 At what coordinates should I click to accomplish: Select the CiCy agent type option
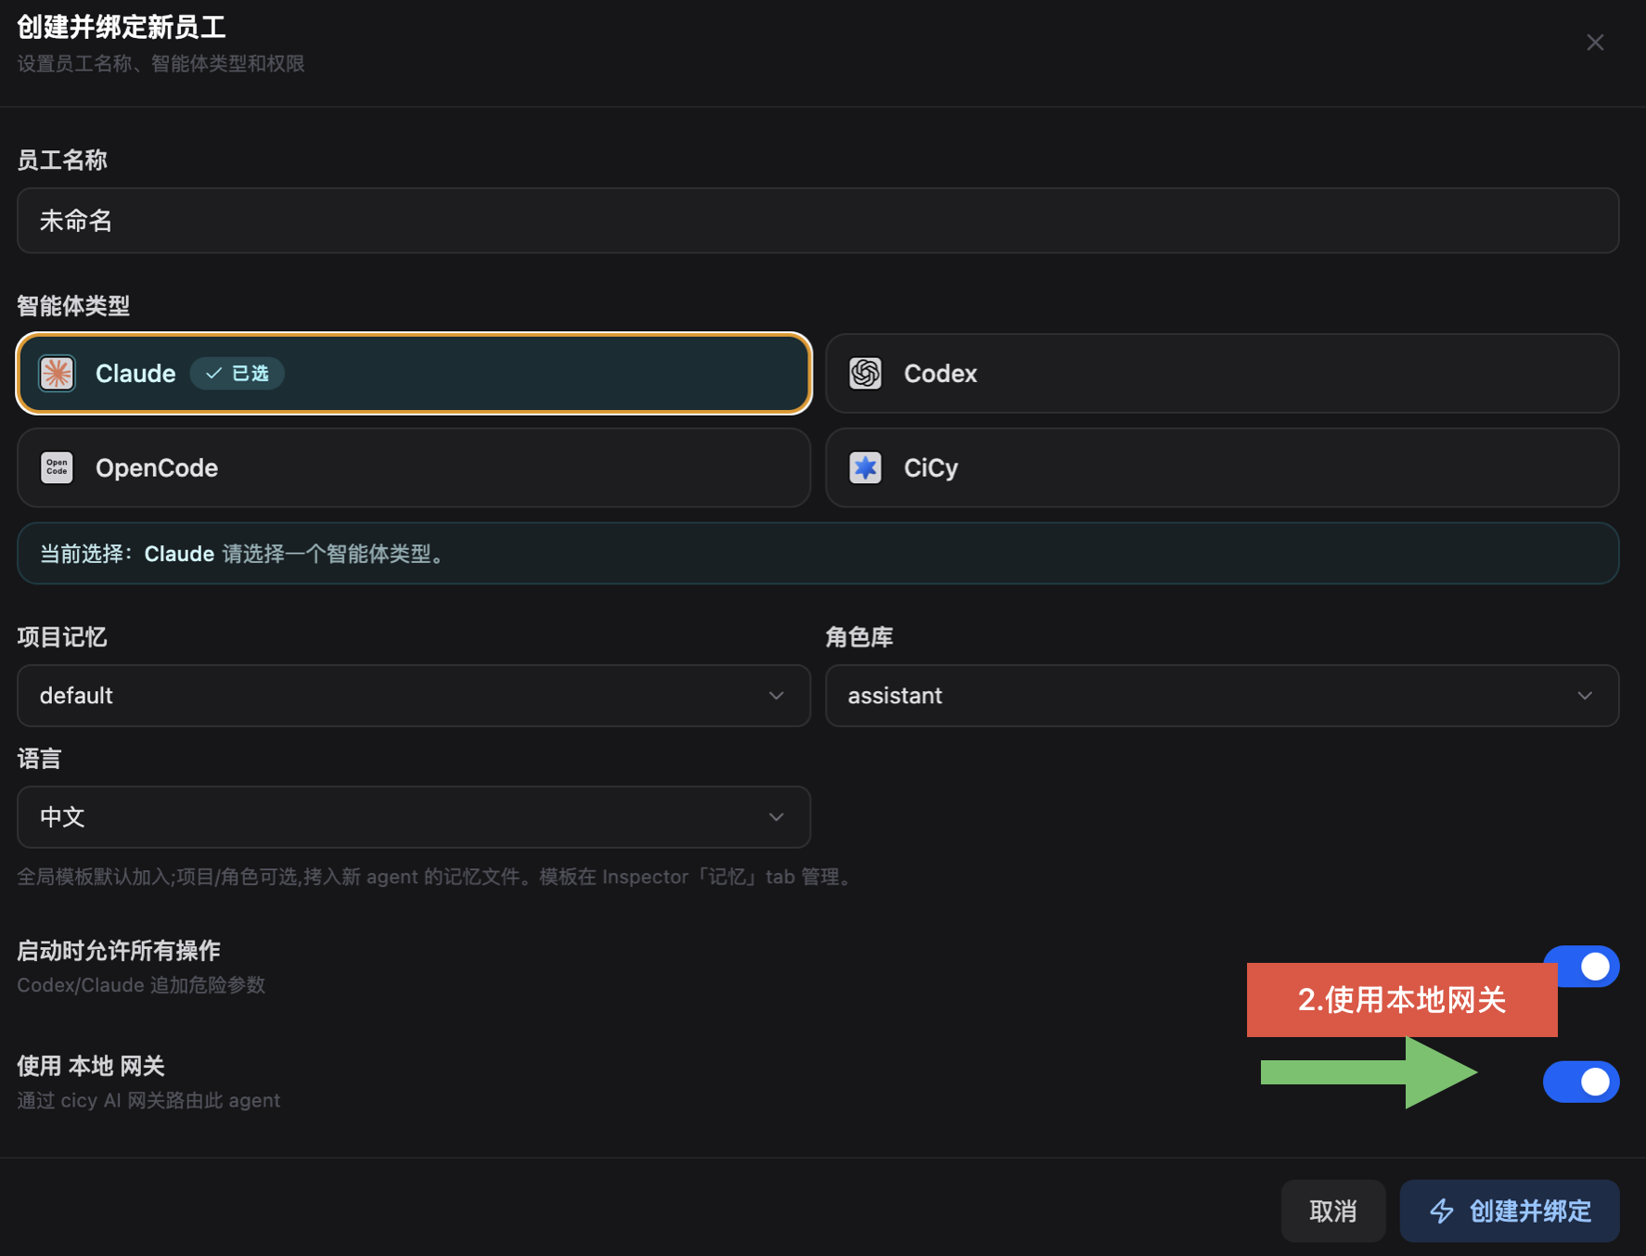pos(1222,468)
